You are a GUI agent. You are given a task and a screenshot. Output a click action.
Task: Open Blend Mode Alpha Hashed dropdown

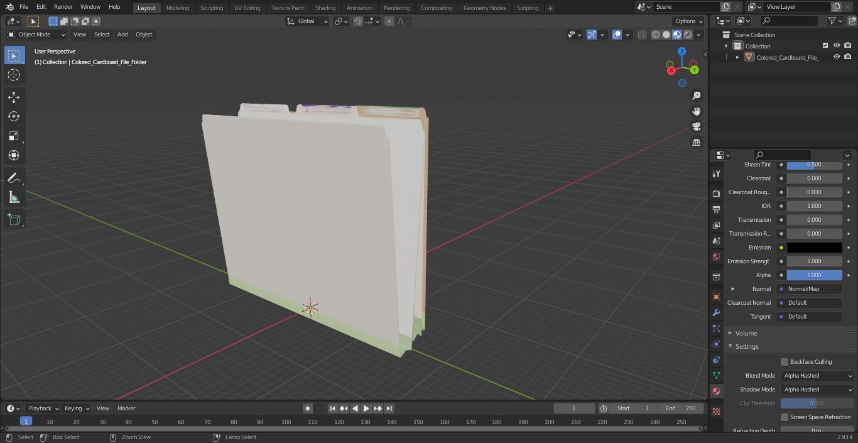pos(817,376)
